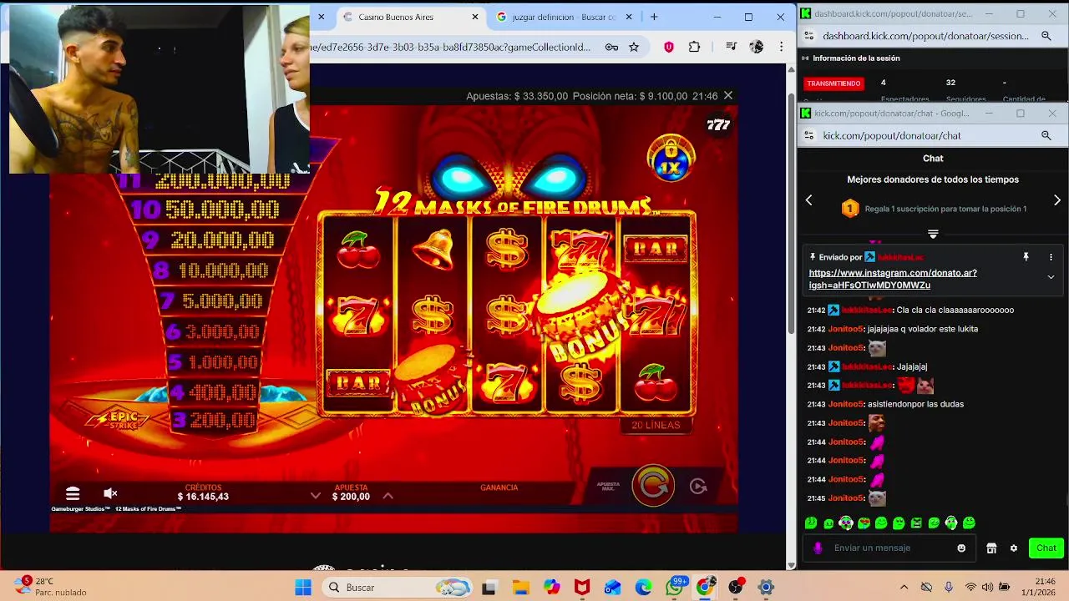Open the weather widget 28°C
This screenshot has width=1069, height=601.
coord(50,587)
